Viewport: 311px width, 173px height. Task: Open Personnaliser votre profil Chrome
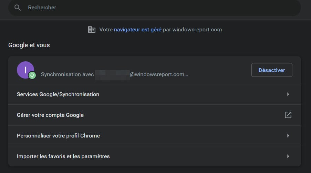[155, 136]
